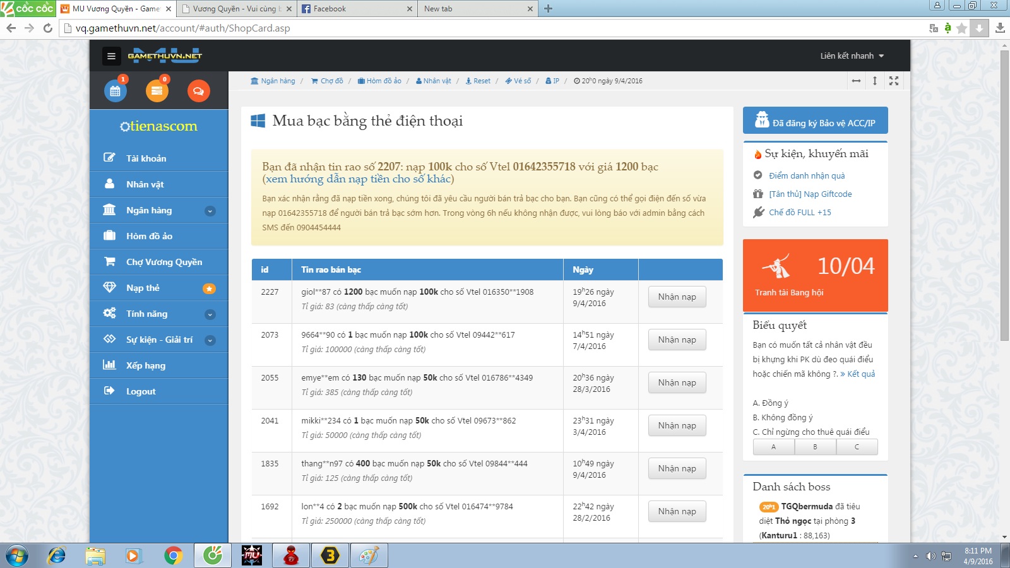Vote option C in the poll
This screenshot has height=568, width=1010.
pos(857,447)
